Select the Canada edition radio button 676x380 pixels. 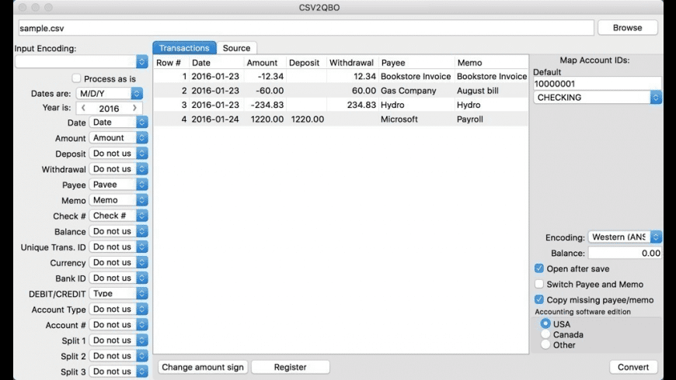click(x=545, y=334)
